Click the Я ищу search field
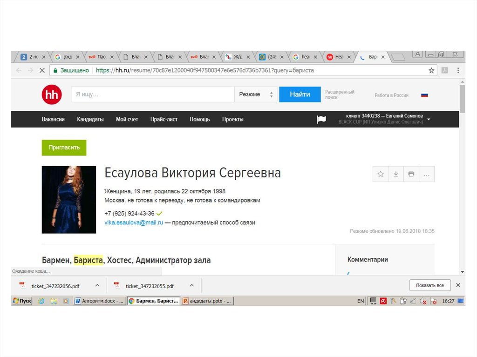The height and width of the screenshot is (357, 477). [152, 94]
